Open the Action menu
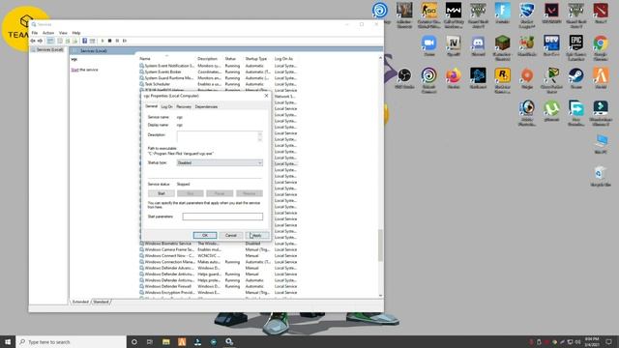The width and height of the screenshot is (619, 348). 48,33
